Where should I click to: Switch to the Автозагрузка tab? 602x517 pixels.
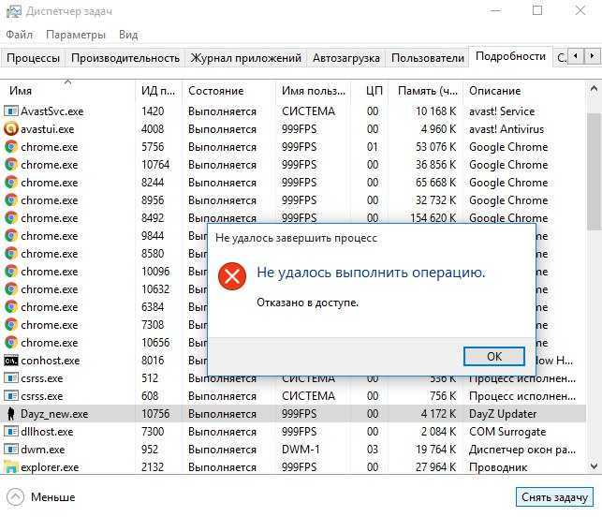tap(345, 58)
